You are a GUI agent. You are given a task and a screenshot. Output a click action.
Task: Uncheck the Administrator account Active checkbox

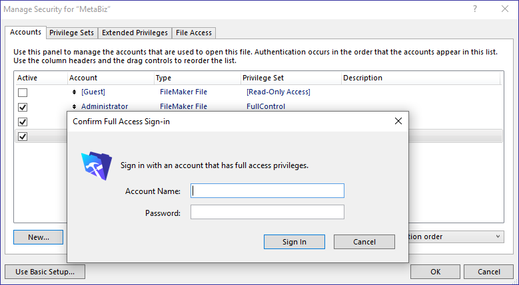pyautogui.click(x=23, y=107)
